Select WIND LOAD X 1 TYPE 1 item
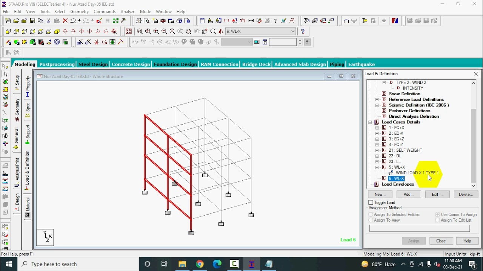483x271 pixels. tap(417, 173)
